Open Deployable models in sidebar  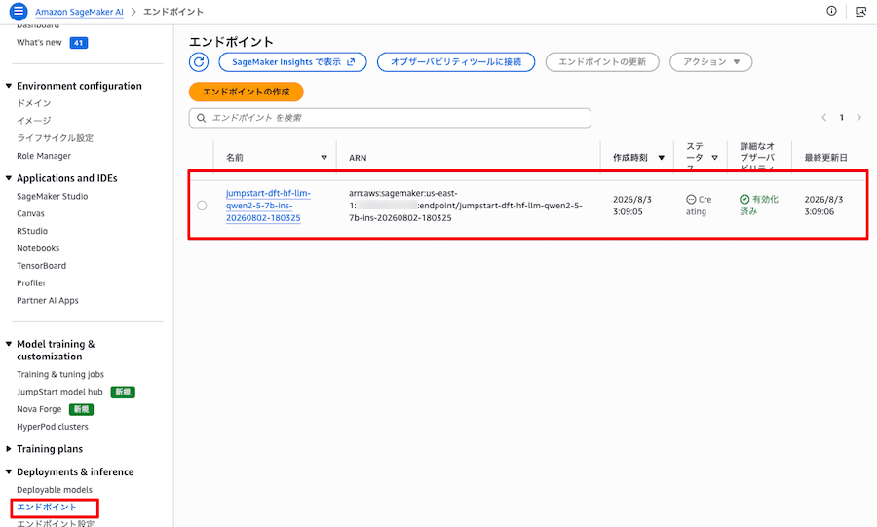pyautogui.click(x=55, y=490)
